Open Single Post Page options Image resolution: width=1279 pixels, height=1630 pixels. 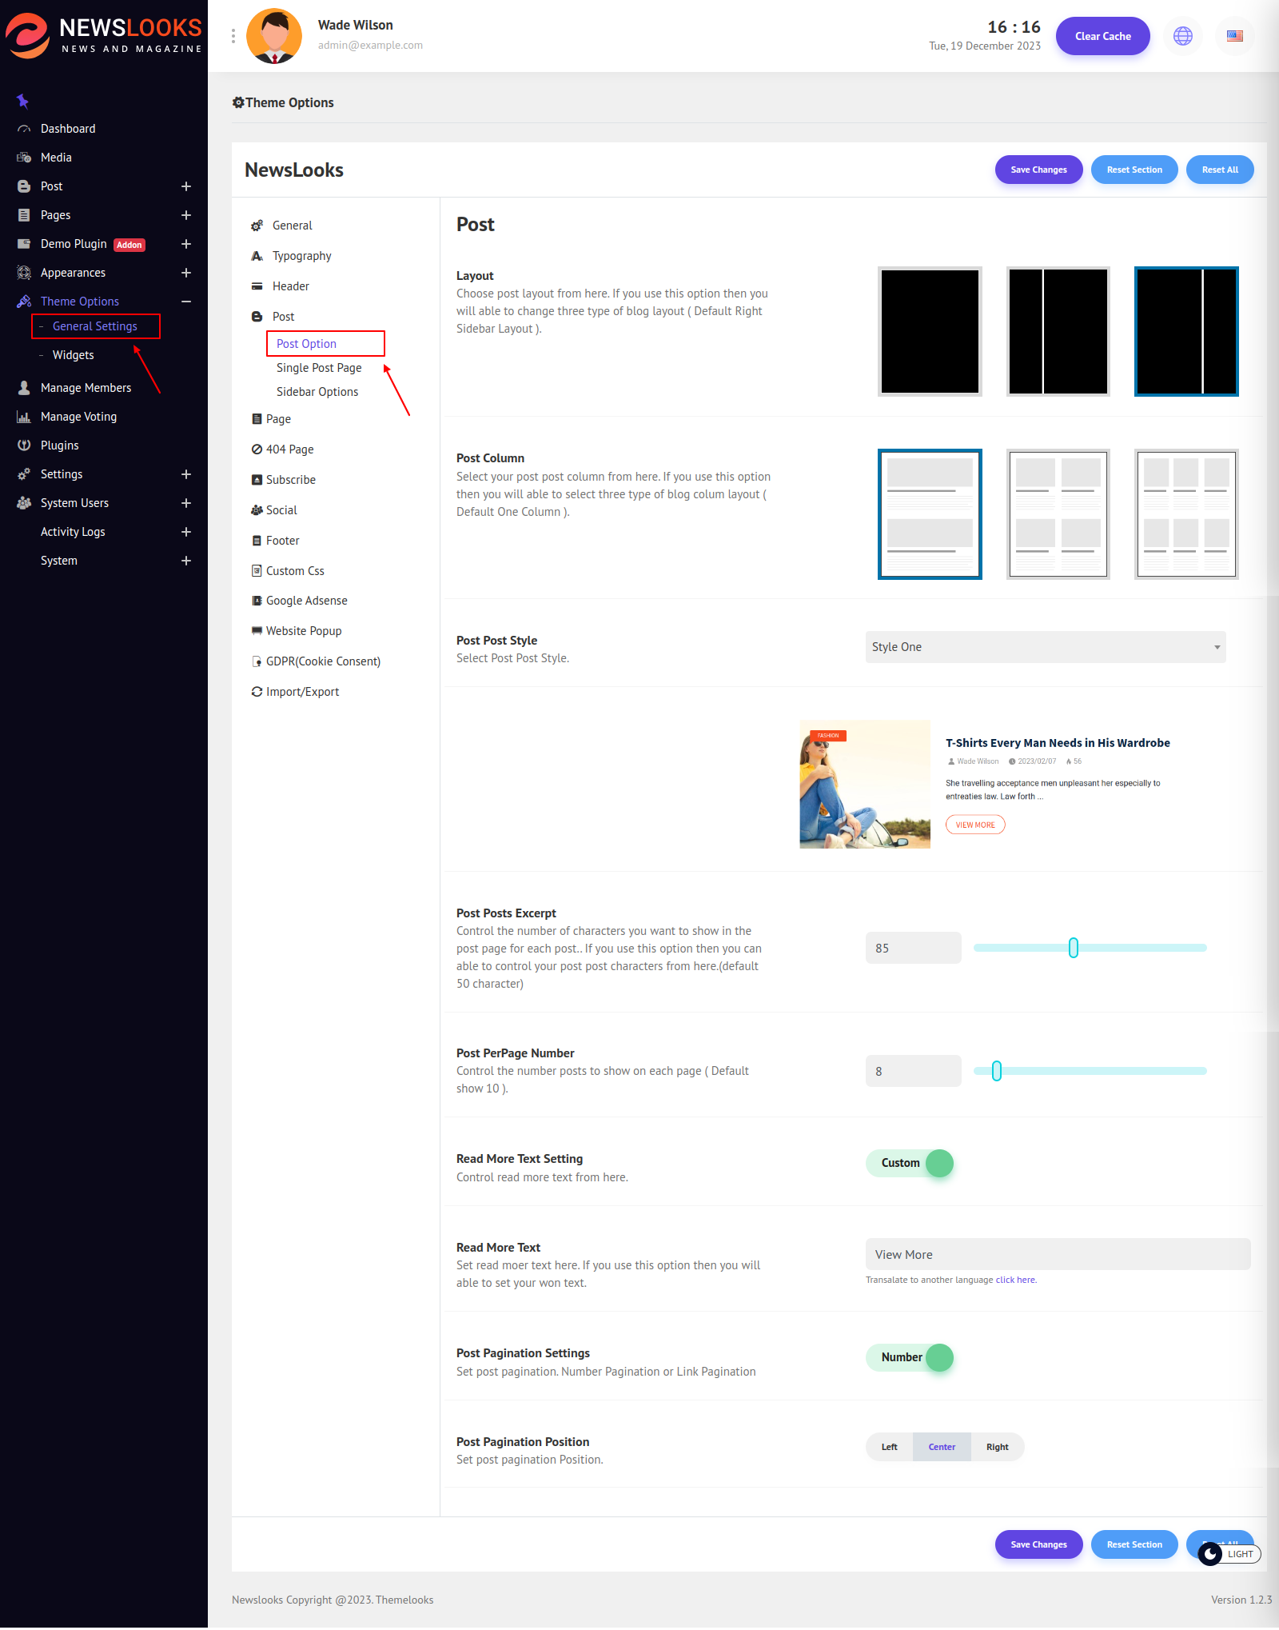click(x=319, y=368)
